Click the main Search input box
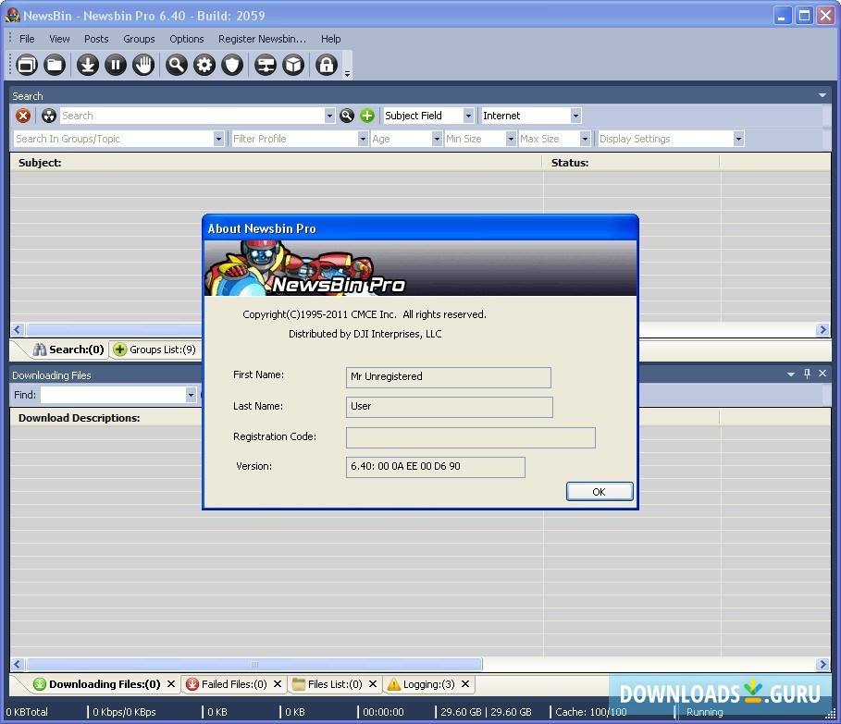841x724 pixels. pyautogui.click(x=192, y=116)
